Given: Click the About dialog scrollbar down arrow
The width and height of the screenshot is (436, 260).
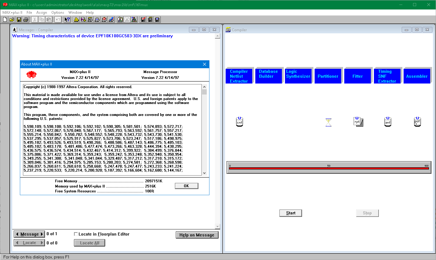Looking at the screenshot, I should (205, 173).
